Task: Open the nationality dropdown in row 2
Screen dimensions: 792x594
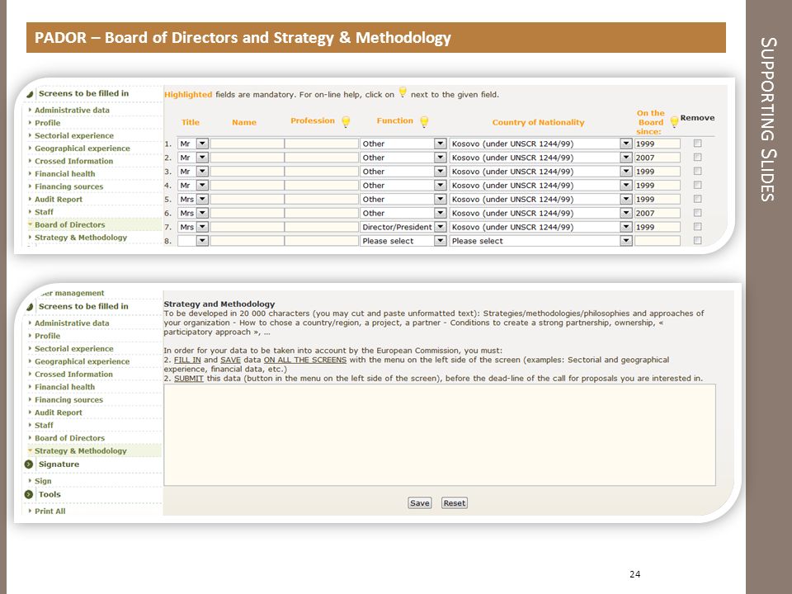Action: coord(626,158)
